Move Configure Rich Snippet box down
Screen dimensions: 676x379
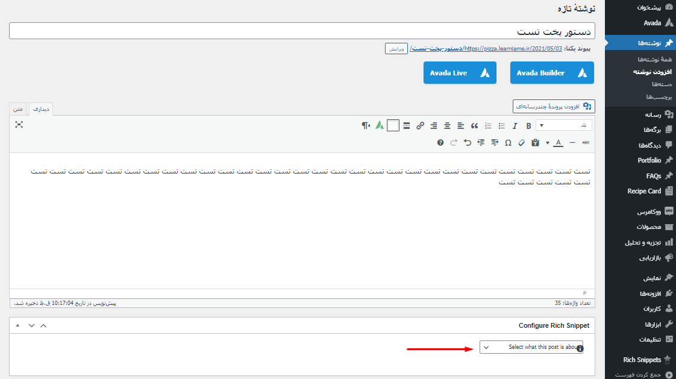pos(31,325)
